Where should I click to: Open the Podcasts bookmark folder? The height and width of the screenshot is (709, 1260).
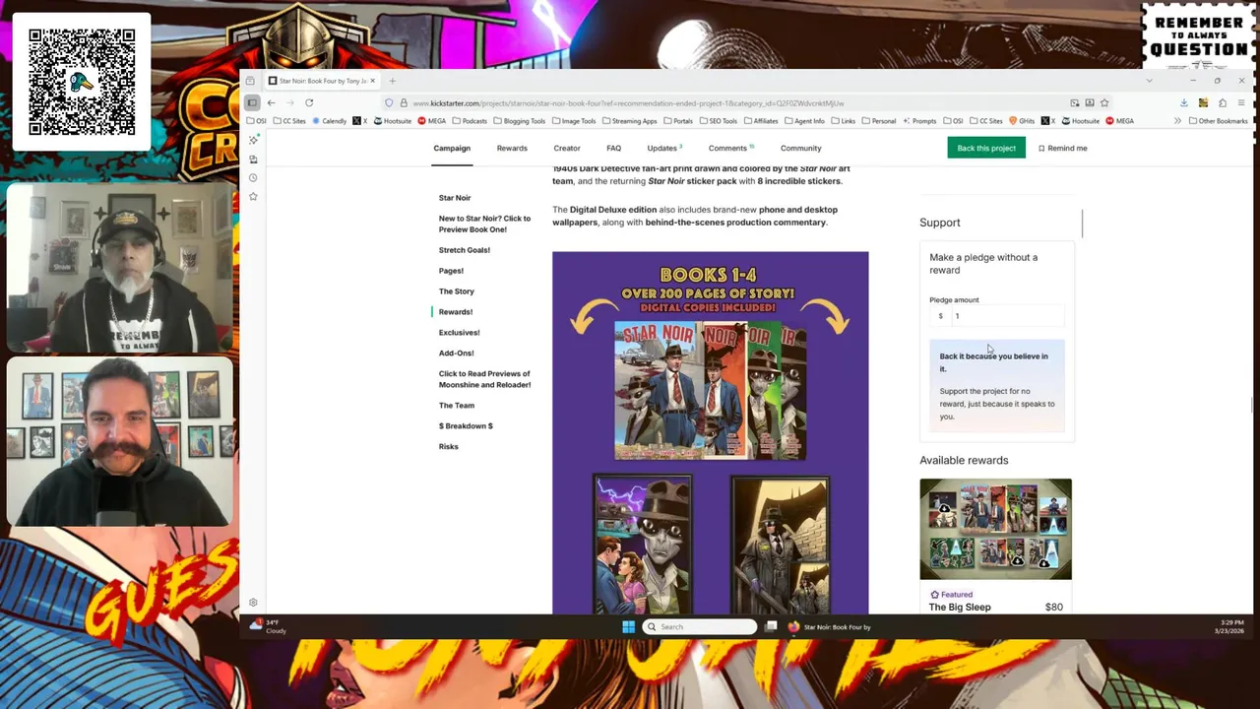(x=470, y=121)
